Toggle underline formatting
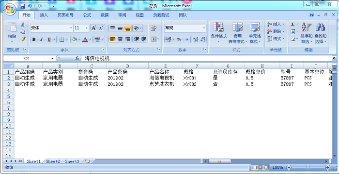This screenshot has width=339, height=174. pyautogui.click(x=49, y=40)
